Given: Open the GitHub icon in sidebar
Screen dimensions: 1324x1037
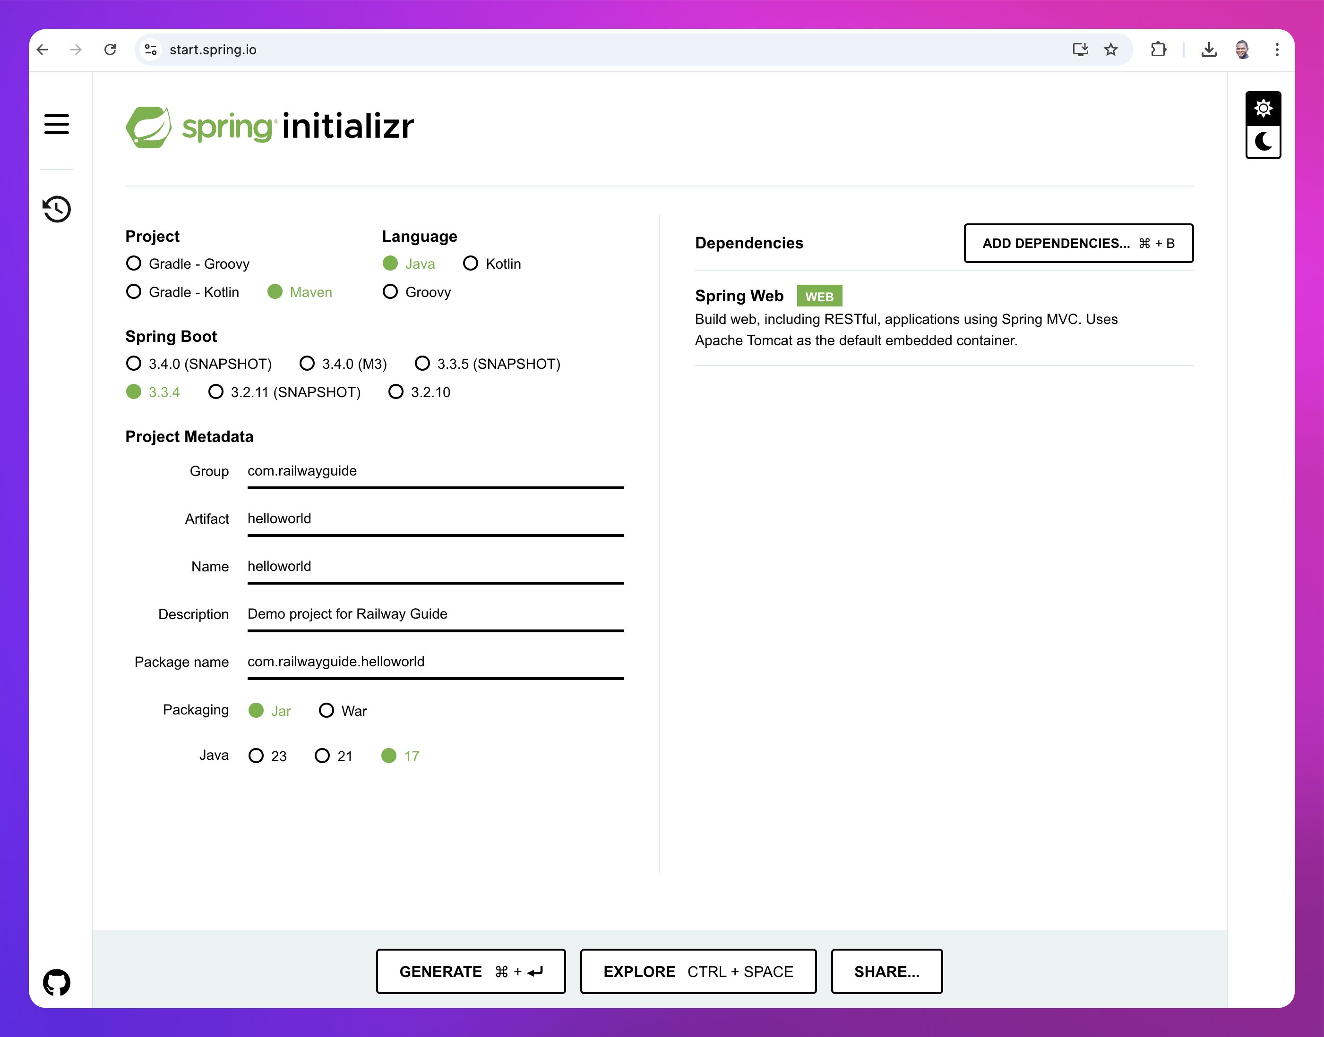Looking at the screenshot, I should [57, 982].
